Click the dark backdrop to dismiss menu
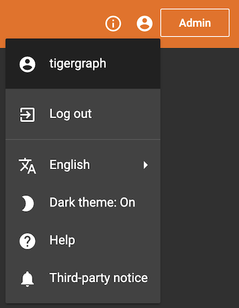The width and height of the screenshot is (239, 308). pyautogui.click(x=199, y=177)
